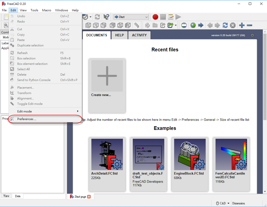Open start page settings gear icon
This screenshot has width=267, height=207.
tap(252, 35)
